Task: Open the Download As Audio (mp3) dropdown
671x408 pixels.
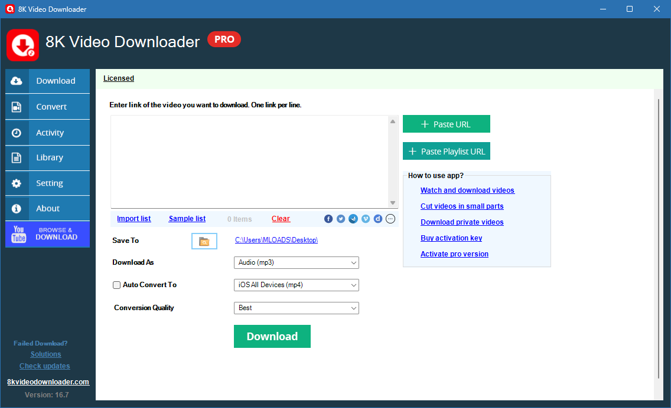Action: [x=296, y=262]
